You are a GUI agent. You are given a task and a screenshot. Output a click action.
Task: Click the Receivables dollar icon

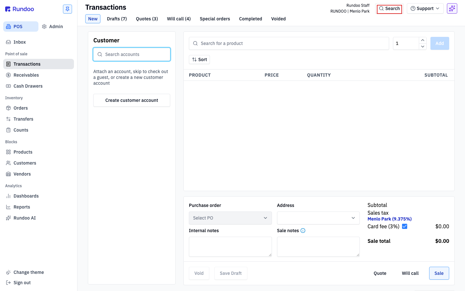[x=8, y=75]
